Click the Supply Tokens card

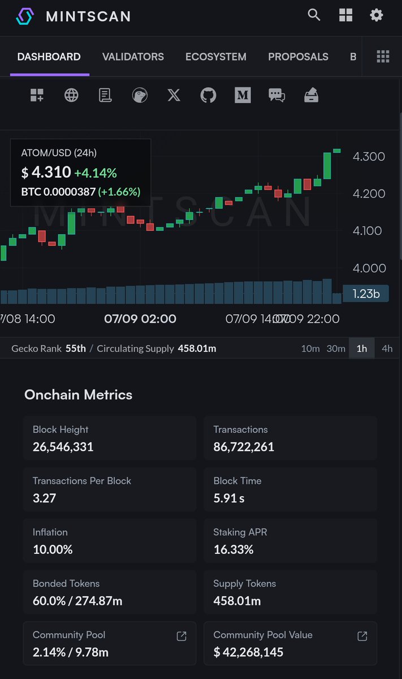[x=291, y=592]
